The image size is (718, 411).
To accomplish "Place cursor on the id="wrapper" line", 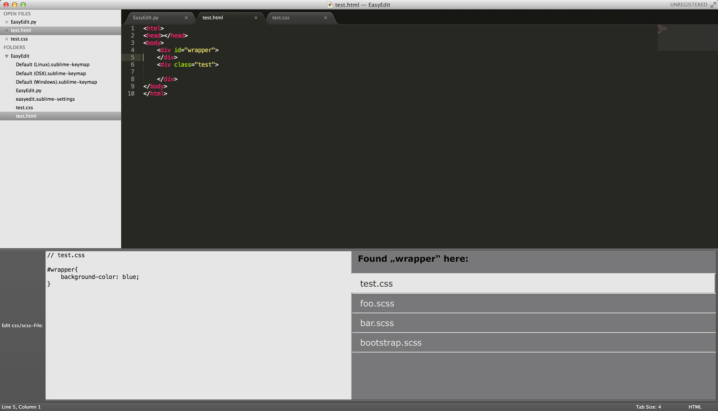I will 188,50.
